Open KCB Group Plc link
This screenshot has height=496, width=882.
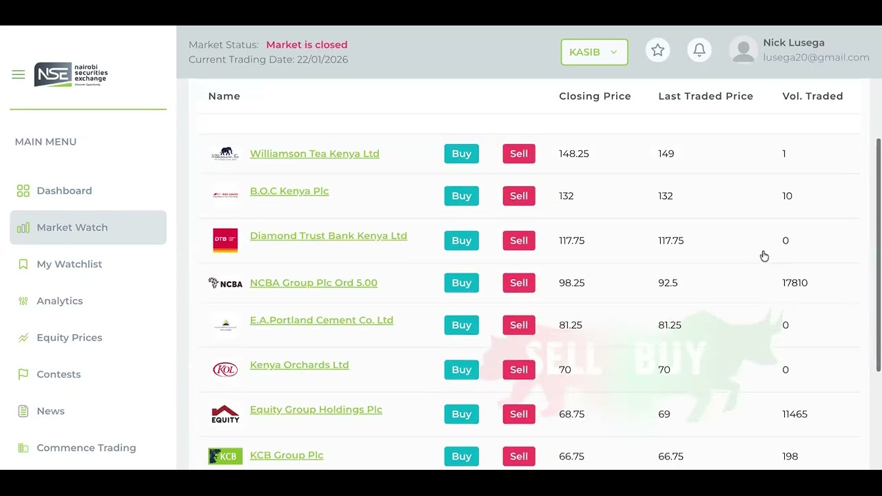click(x=287, y=455)
